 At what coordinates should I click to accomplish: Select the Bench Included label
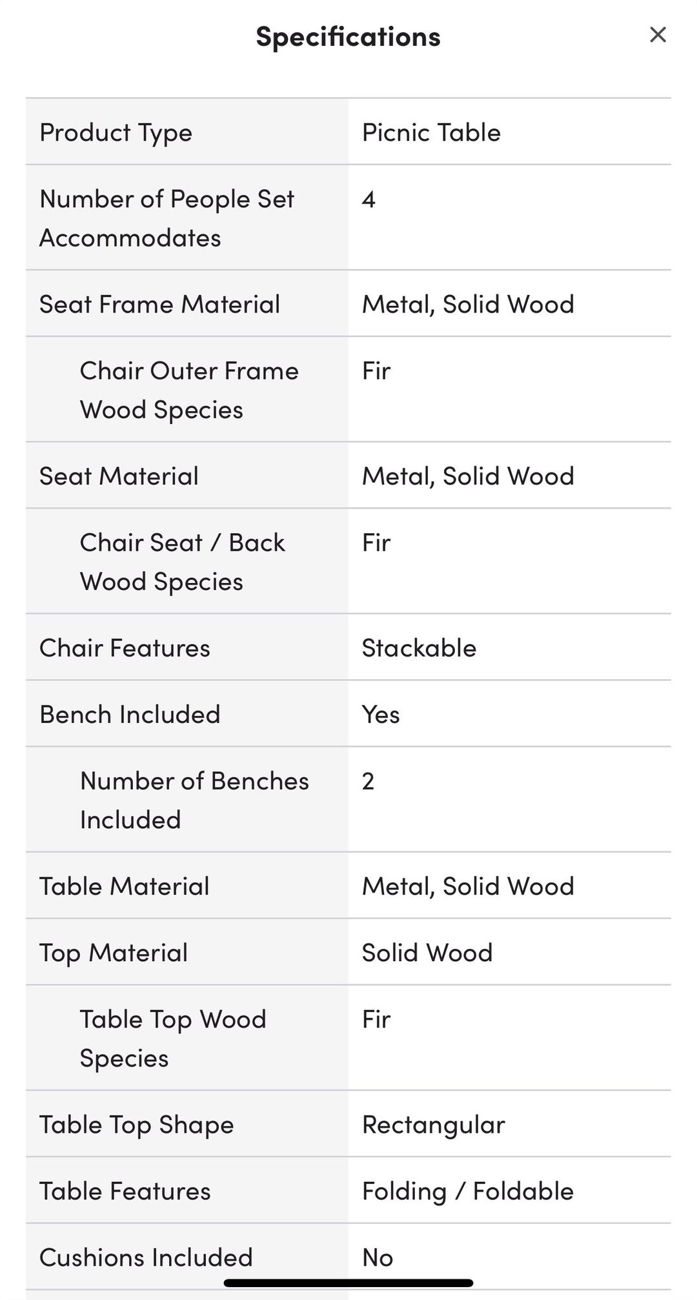[130, 715]
